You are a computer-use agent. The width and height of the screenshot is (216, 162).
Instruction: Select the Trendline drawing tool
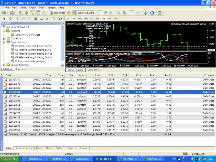click(x=29, y=18)
